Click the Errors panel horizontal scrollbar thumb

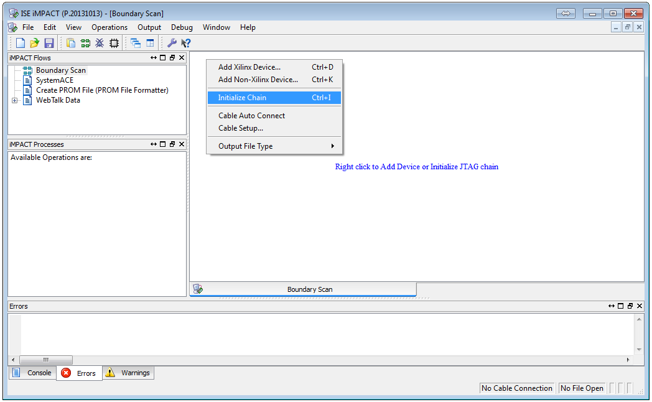[46, 360]
